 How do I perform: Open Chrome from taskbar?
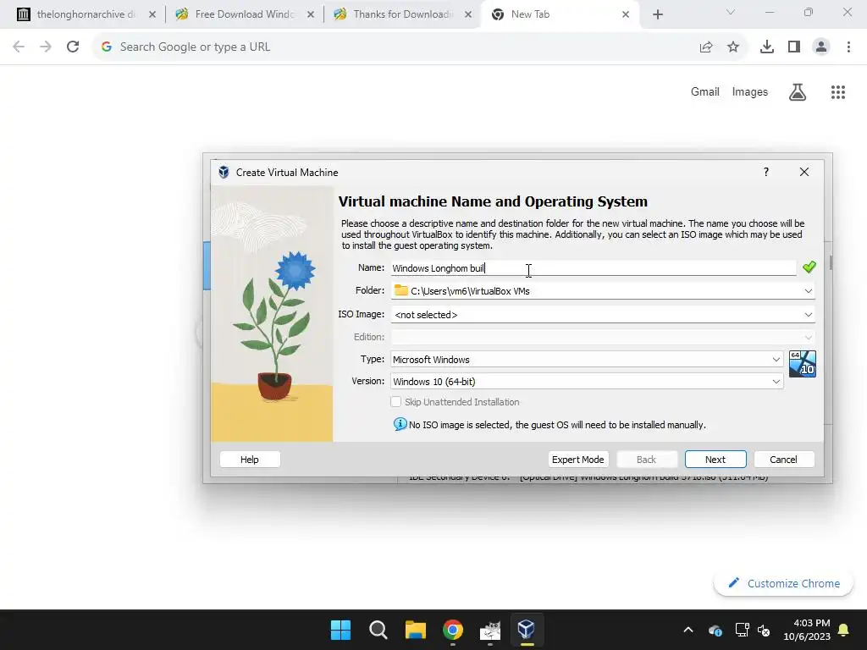click(452, 630)
